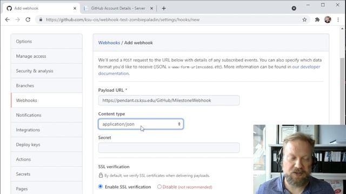Open Branches settings

click(x=46, y=86)
